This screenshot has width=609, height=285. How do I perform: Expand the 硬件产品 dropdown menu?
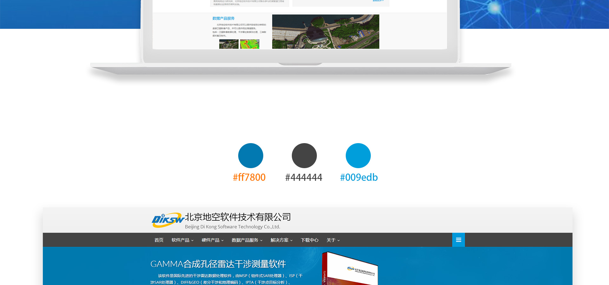point(213,240)
